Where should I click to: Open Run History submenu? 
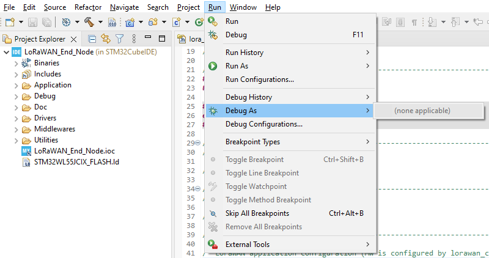tap(290, 53)
